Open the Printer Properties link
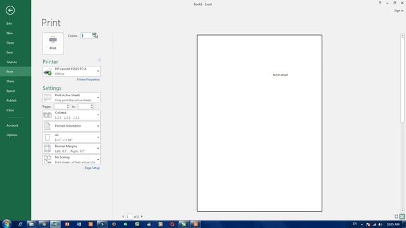406x228 pixels. coord(88,80)
